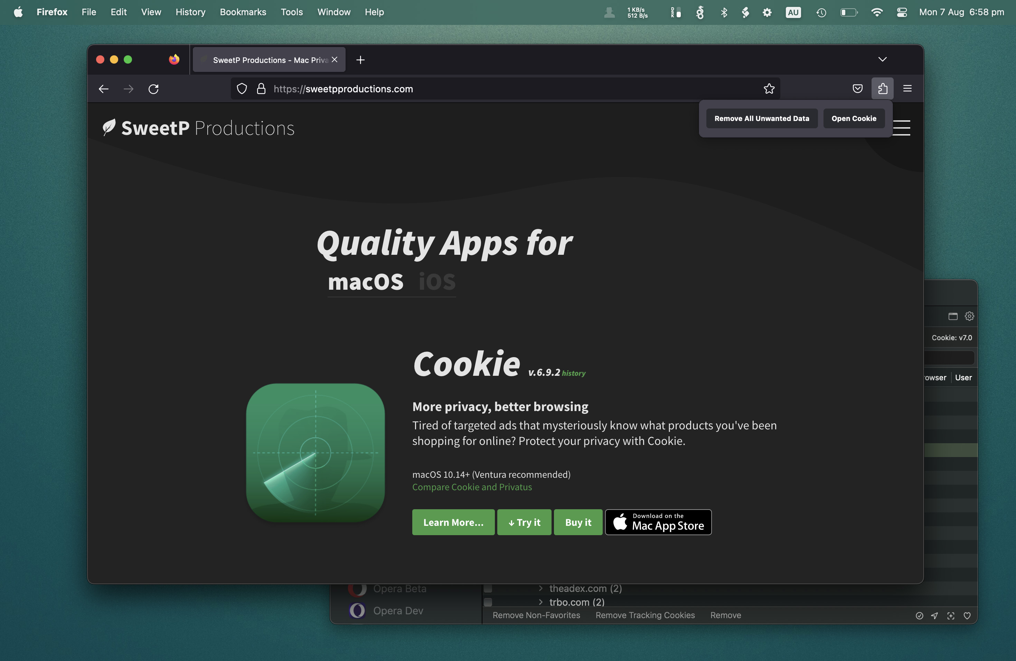Click Remove Tracking Cookies in Cookie window
This screenshot has height=661, width=1016.
645,615
